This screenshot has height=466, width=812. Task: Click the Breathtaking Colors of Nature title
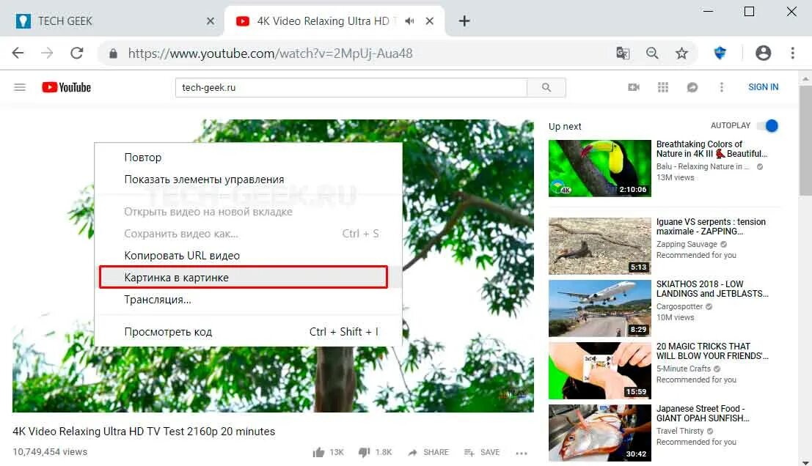[x=712, y=149]
